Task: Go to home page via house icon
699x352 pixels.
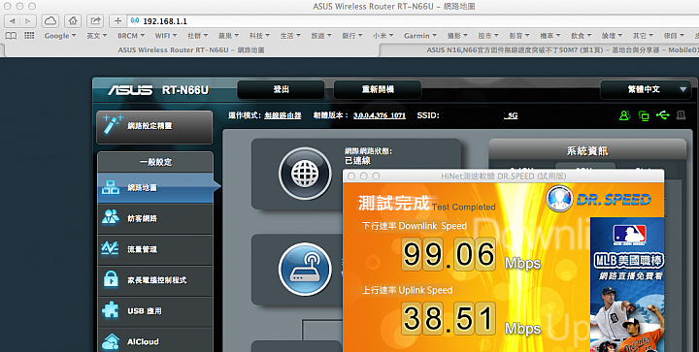Action: 73,21
